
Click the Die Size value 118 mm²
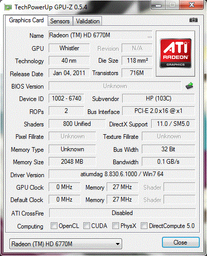point(137,61)
